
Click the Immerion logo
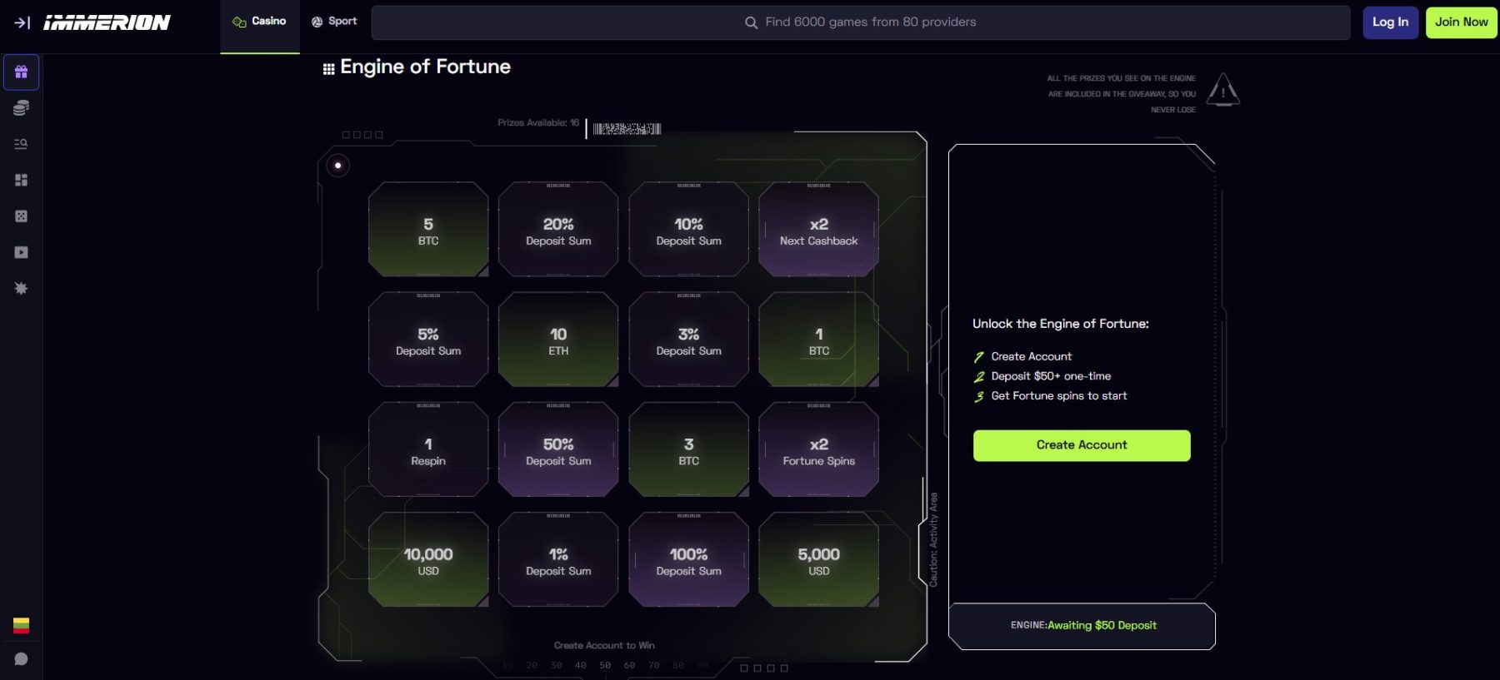click(x=107, y=22)
